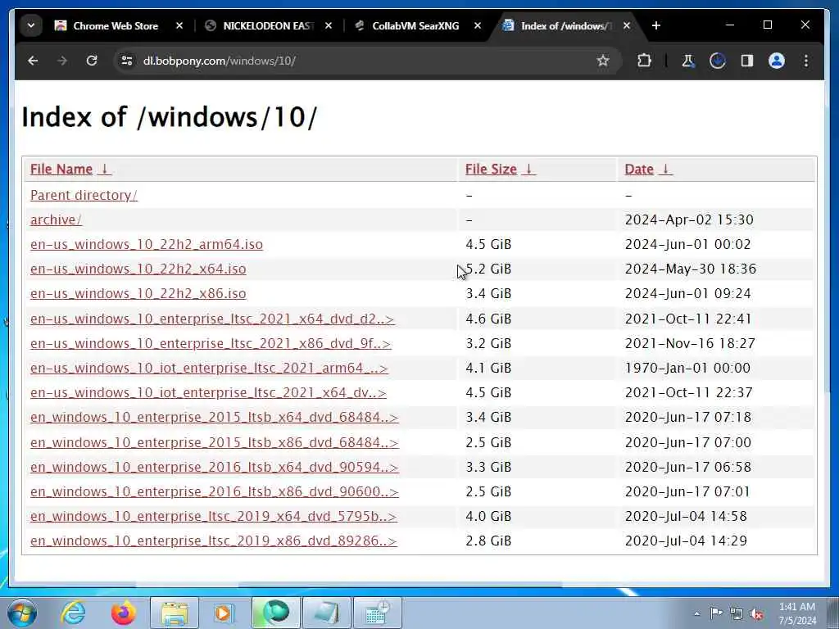Open the tab search dropdown arrow
Viewport: 839px width, 629px height.
[x=31, y=25]
